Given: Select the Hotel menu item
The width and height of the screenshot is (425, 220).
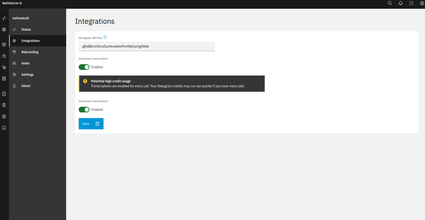Looking at the screenshot, I should click(x=25, y=63).
